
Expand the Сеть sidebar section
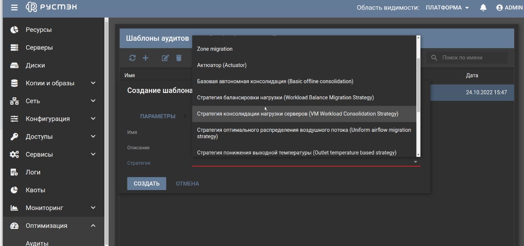tap(93, 101)
